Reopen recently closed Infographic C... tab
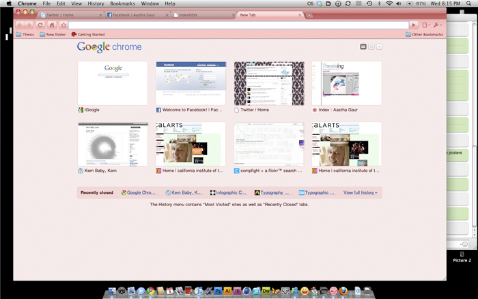The image size is (478, 299). point(229,193)
